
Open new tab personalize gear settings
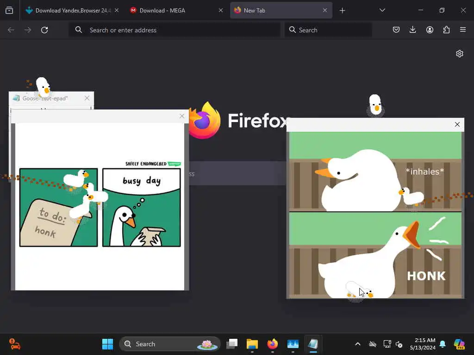[460, 54]
